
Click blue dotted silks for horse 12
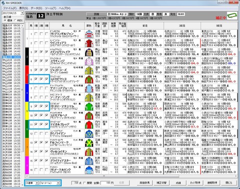click(x=89, y=133)
